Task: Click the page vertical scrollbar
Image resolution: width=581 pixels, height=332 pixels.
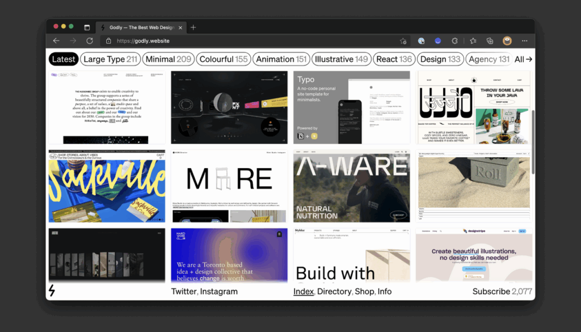Action: 533,142
